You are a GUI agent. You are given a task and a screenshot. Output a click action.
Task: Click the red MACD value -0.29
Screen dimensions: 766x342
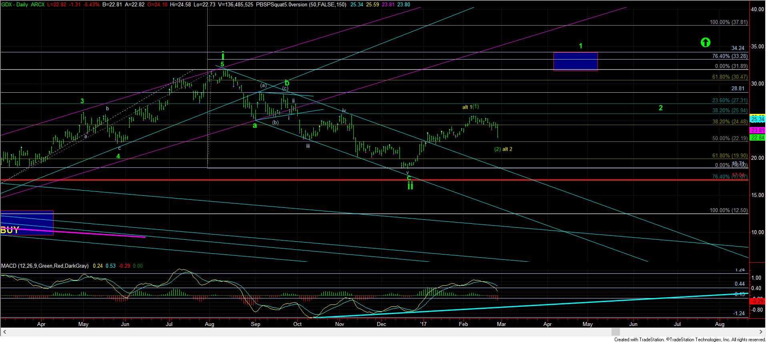[x=125, y=266]
